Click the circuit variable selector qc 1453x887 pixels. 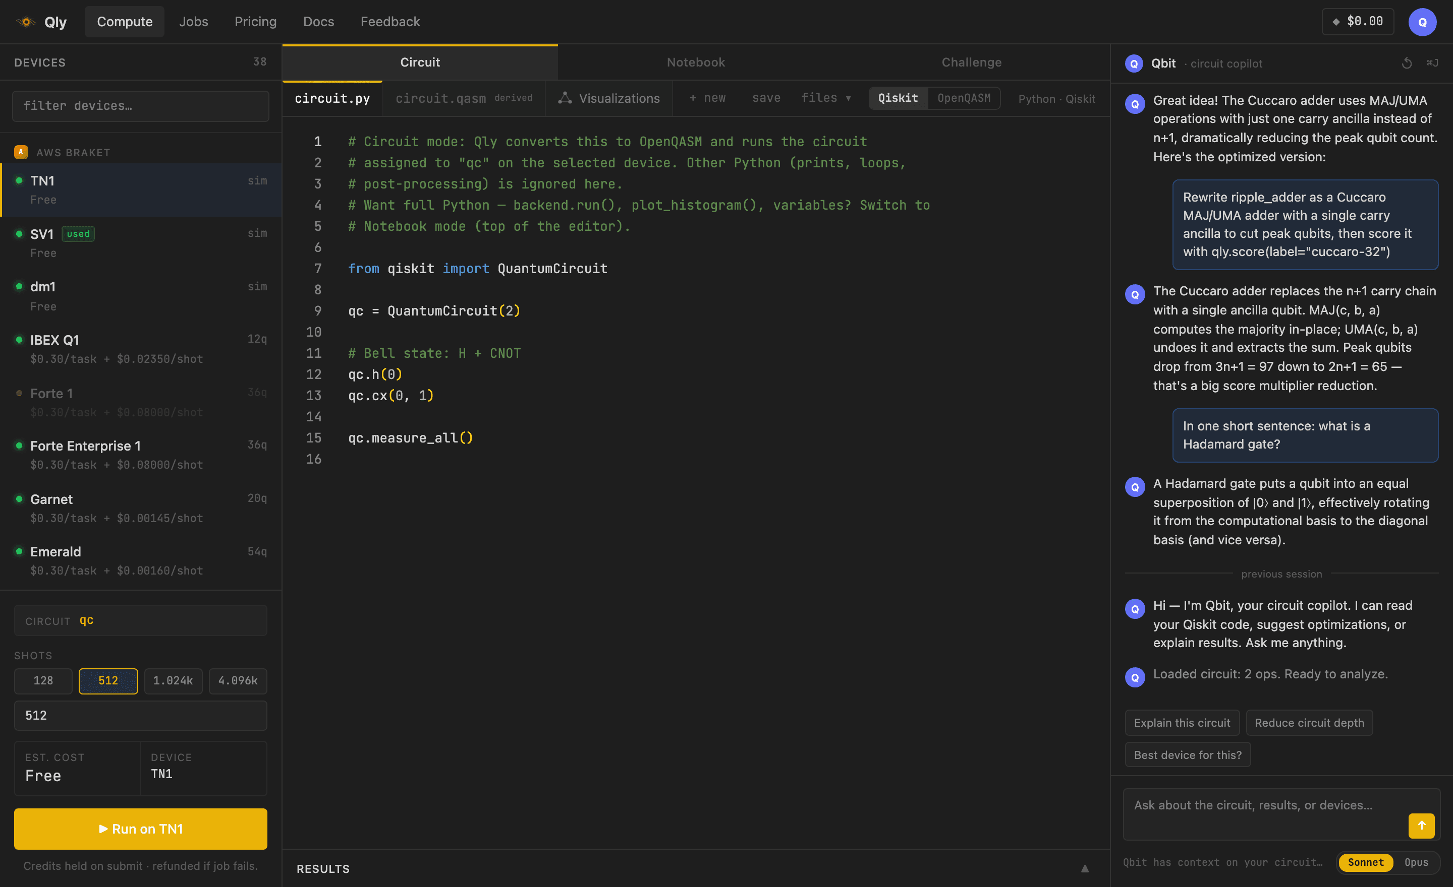click(140, 620)
